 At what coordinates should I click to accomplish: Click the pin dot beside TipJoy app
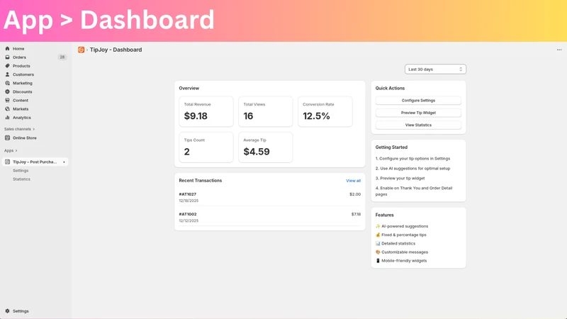64,162
